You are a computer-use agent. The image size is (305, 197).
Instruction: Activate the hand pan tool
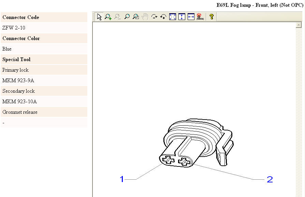(145, 17)
